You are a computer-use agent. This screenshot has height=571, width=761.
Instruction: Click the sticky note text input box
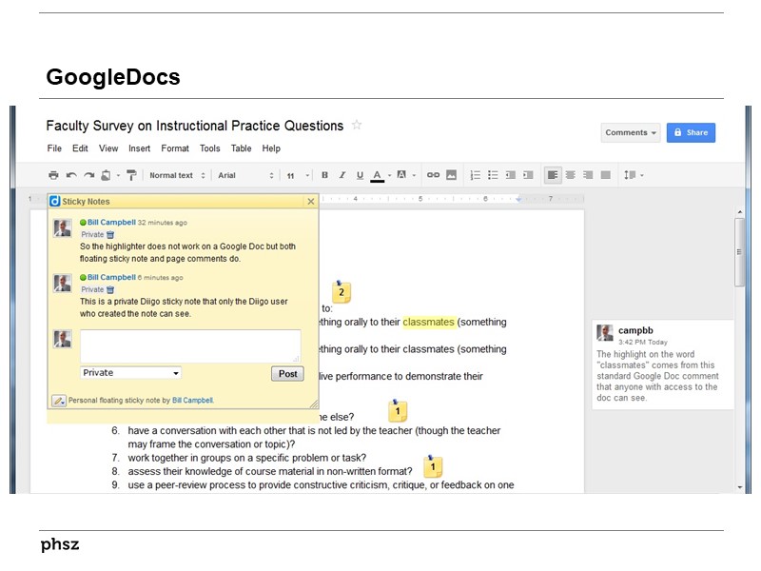tap(190, 345)
